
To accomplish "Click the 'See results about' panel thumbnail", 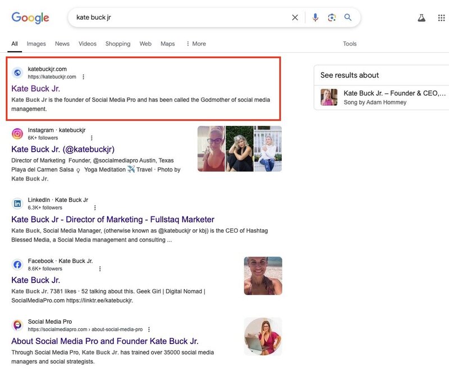I will tap(329, 97).
